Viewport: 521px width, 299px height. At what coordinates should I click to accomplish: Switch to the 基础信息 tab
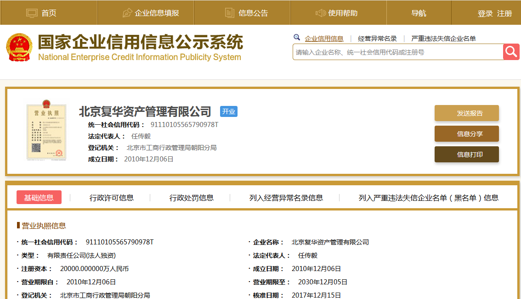click(39, 198)
